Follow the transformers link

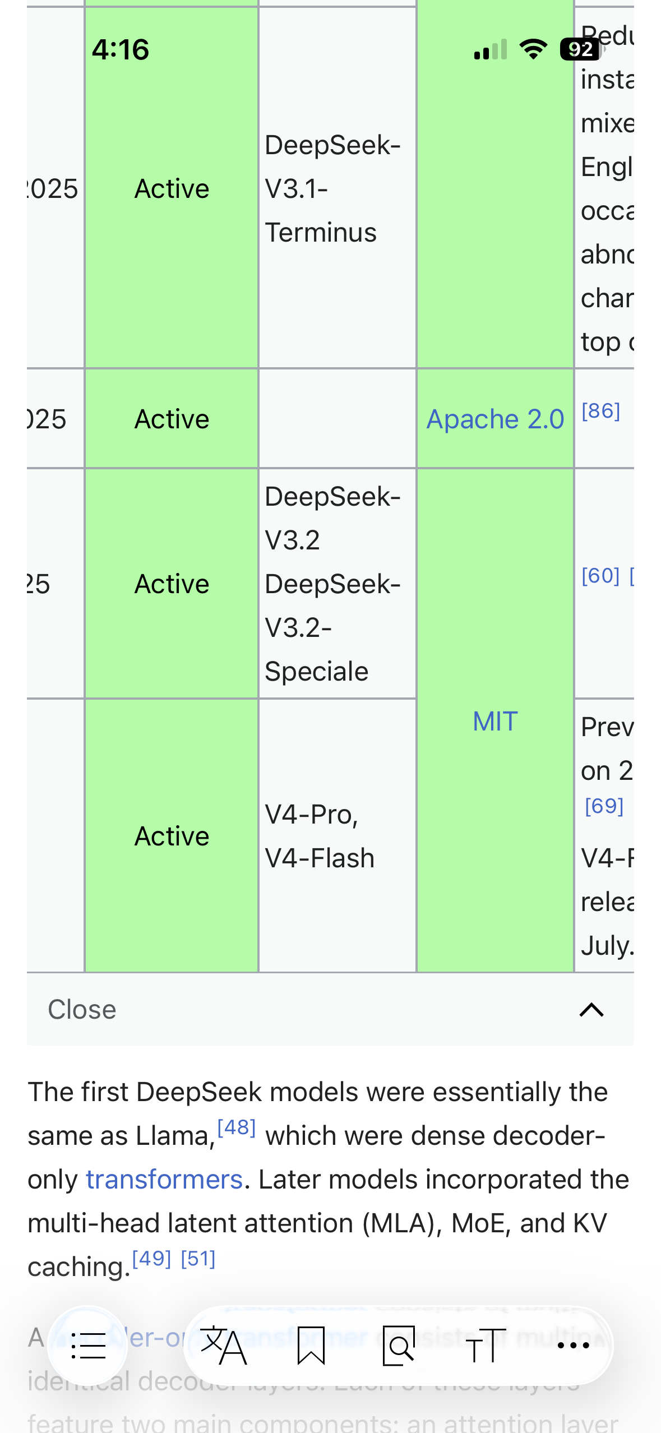(x=164, y=1180)
